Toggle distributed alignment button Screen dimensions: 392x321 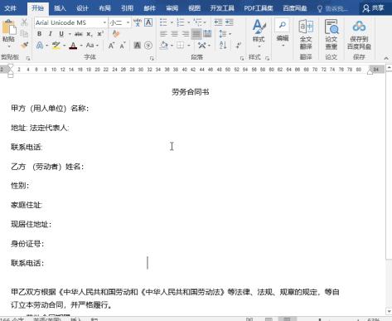click(x=207, y=34)
